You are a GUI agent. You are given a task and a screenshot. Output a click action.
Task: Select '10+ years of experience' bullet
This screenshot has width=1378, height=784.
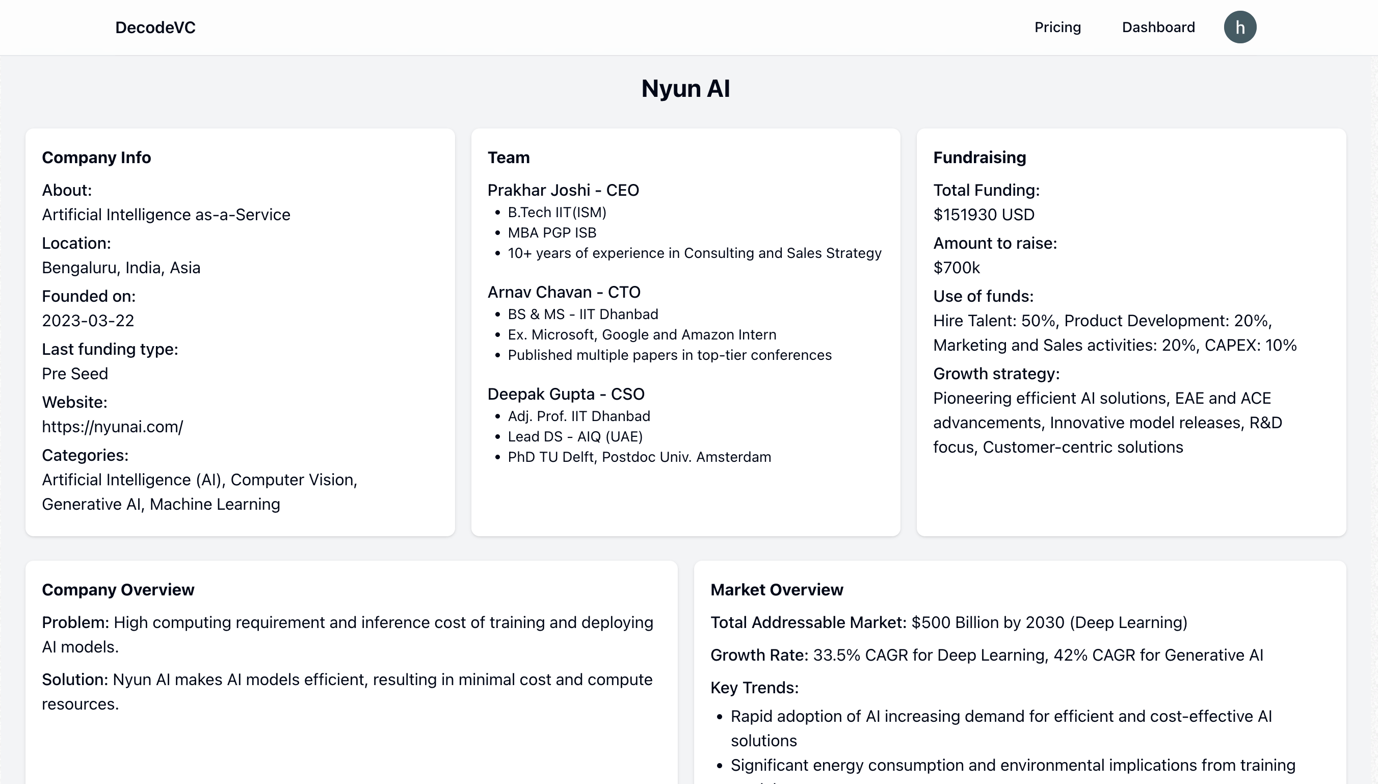[x=695, y=253]
